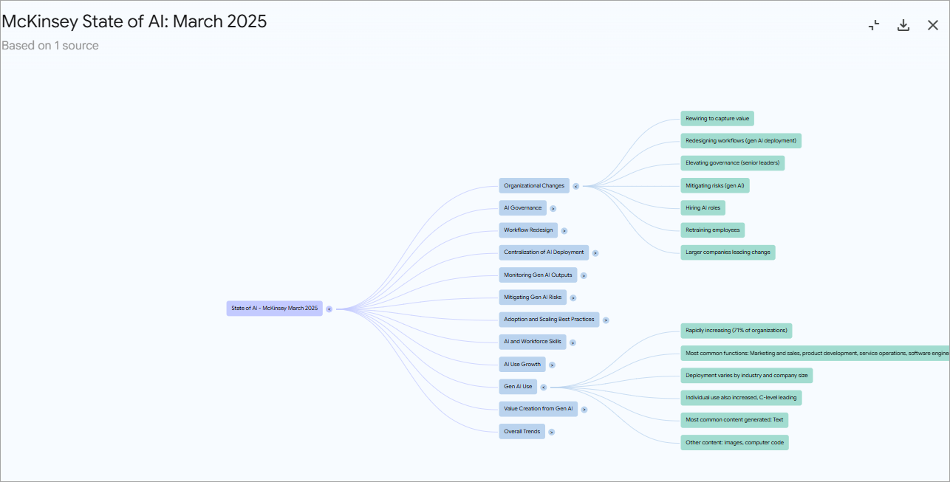Screen dimensions: 950x482
Task: Open the Retraining employees leaf
Action: (x=713, y=230)
